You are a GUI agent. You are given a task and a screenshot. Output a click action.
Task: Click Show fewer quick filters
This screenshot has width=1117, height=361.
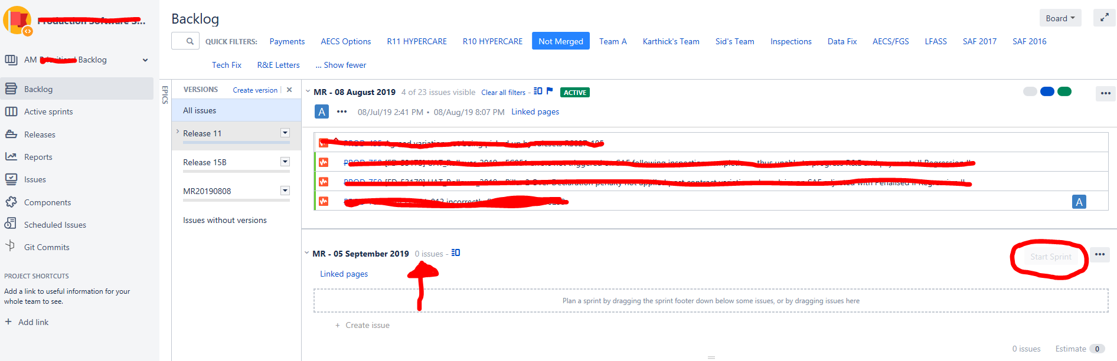pos(341,65)
